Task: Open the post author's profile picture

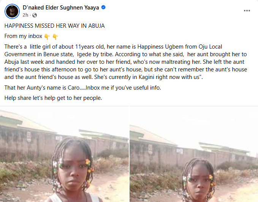Action: click(11, 11)
